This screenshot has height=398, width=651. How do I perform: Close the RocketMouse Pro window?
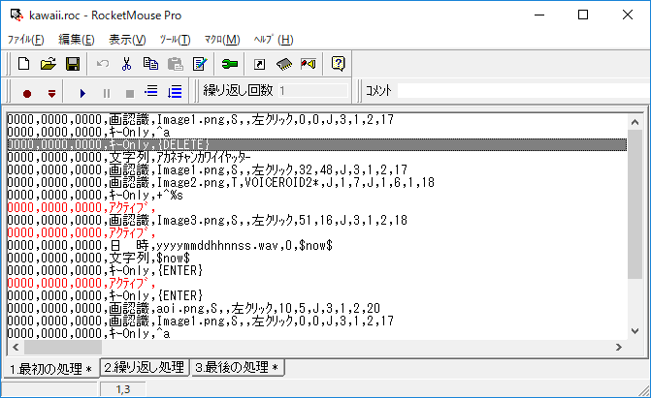[628, 15]
